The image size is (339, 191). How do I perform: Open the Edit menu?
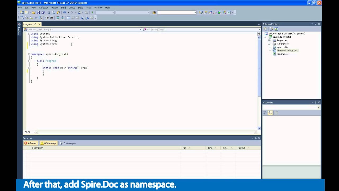26,7
